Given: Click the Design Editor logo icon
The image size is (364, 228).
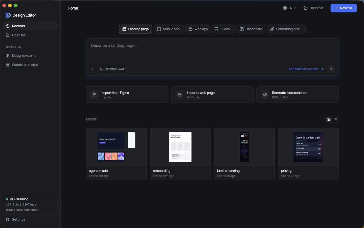Looking at the screenshot, I should point(8,15).
